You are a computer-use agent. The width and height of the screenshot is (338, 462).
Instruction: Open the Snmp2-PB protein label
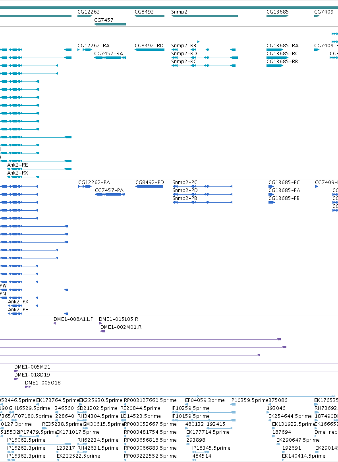click(185, 198)
